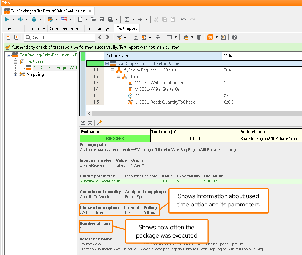Screen dimensions: 302x255
Task: Click the blue speaker icon in main toolbar
Action: coord(20,19)
